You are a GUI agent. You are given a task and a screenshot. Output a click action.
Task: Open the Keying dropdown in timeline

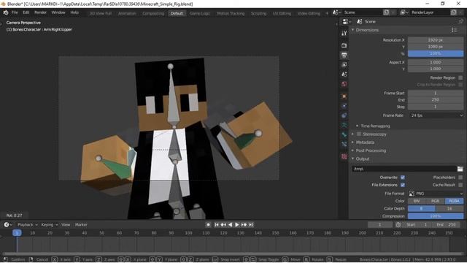(49, 224)
